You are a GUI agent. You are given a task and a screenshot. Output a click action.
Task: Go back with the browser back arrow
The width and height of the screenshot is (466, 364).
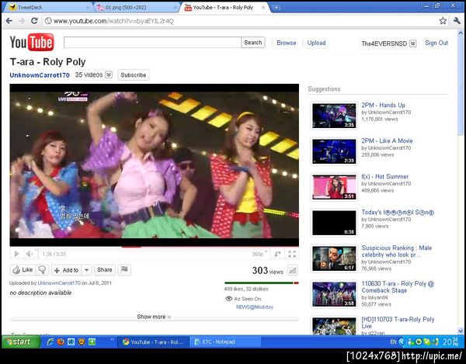pyautogui.click(x=9, y=21)
